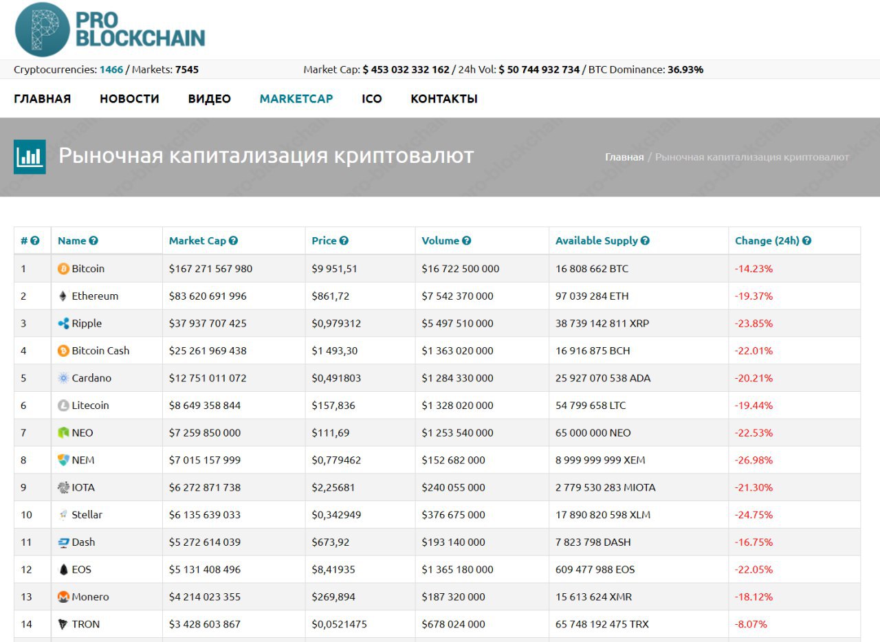
Task: Click the Bitcoin coin icon
Action: tap(63, 269)
